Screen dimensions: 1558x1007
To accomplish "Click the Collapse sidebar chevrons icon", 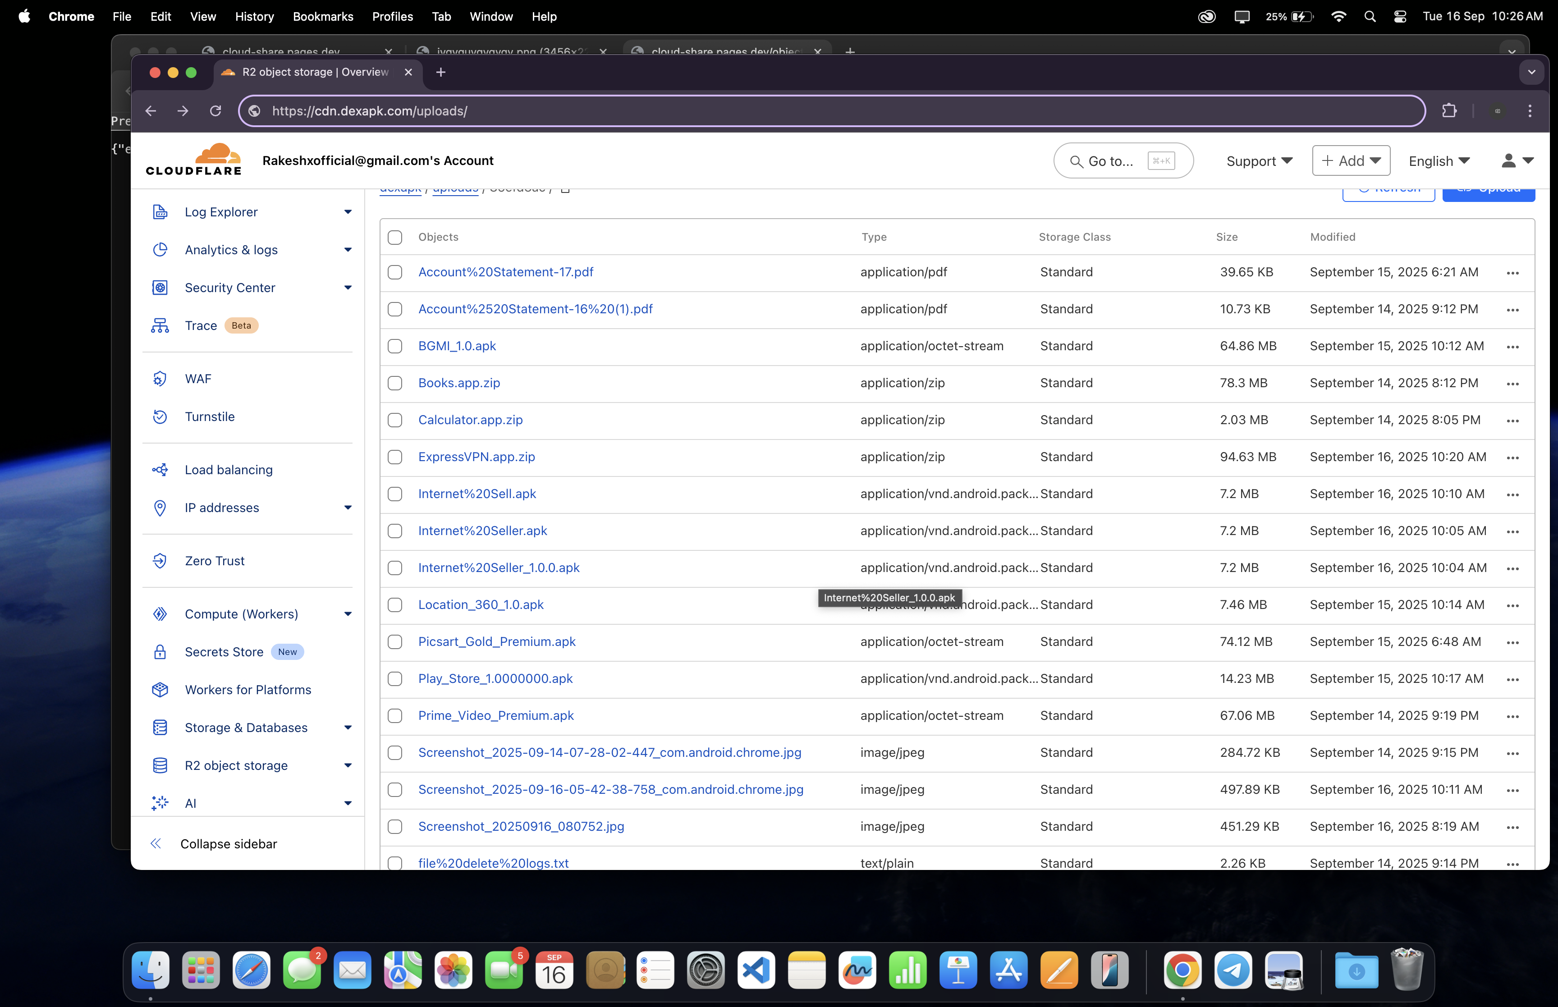I will [x=156, y=843].
